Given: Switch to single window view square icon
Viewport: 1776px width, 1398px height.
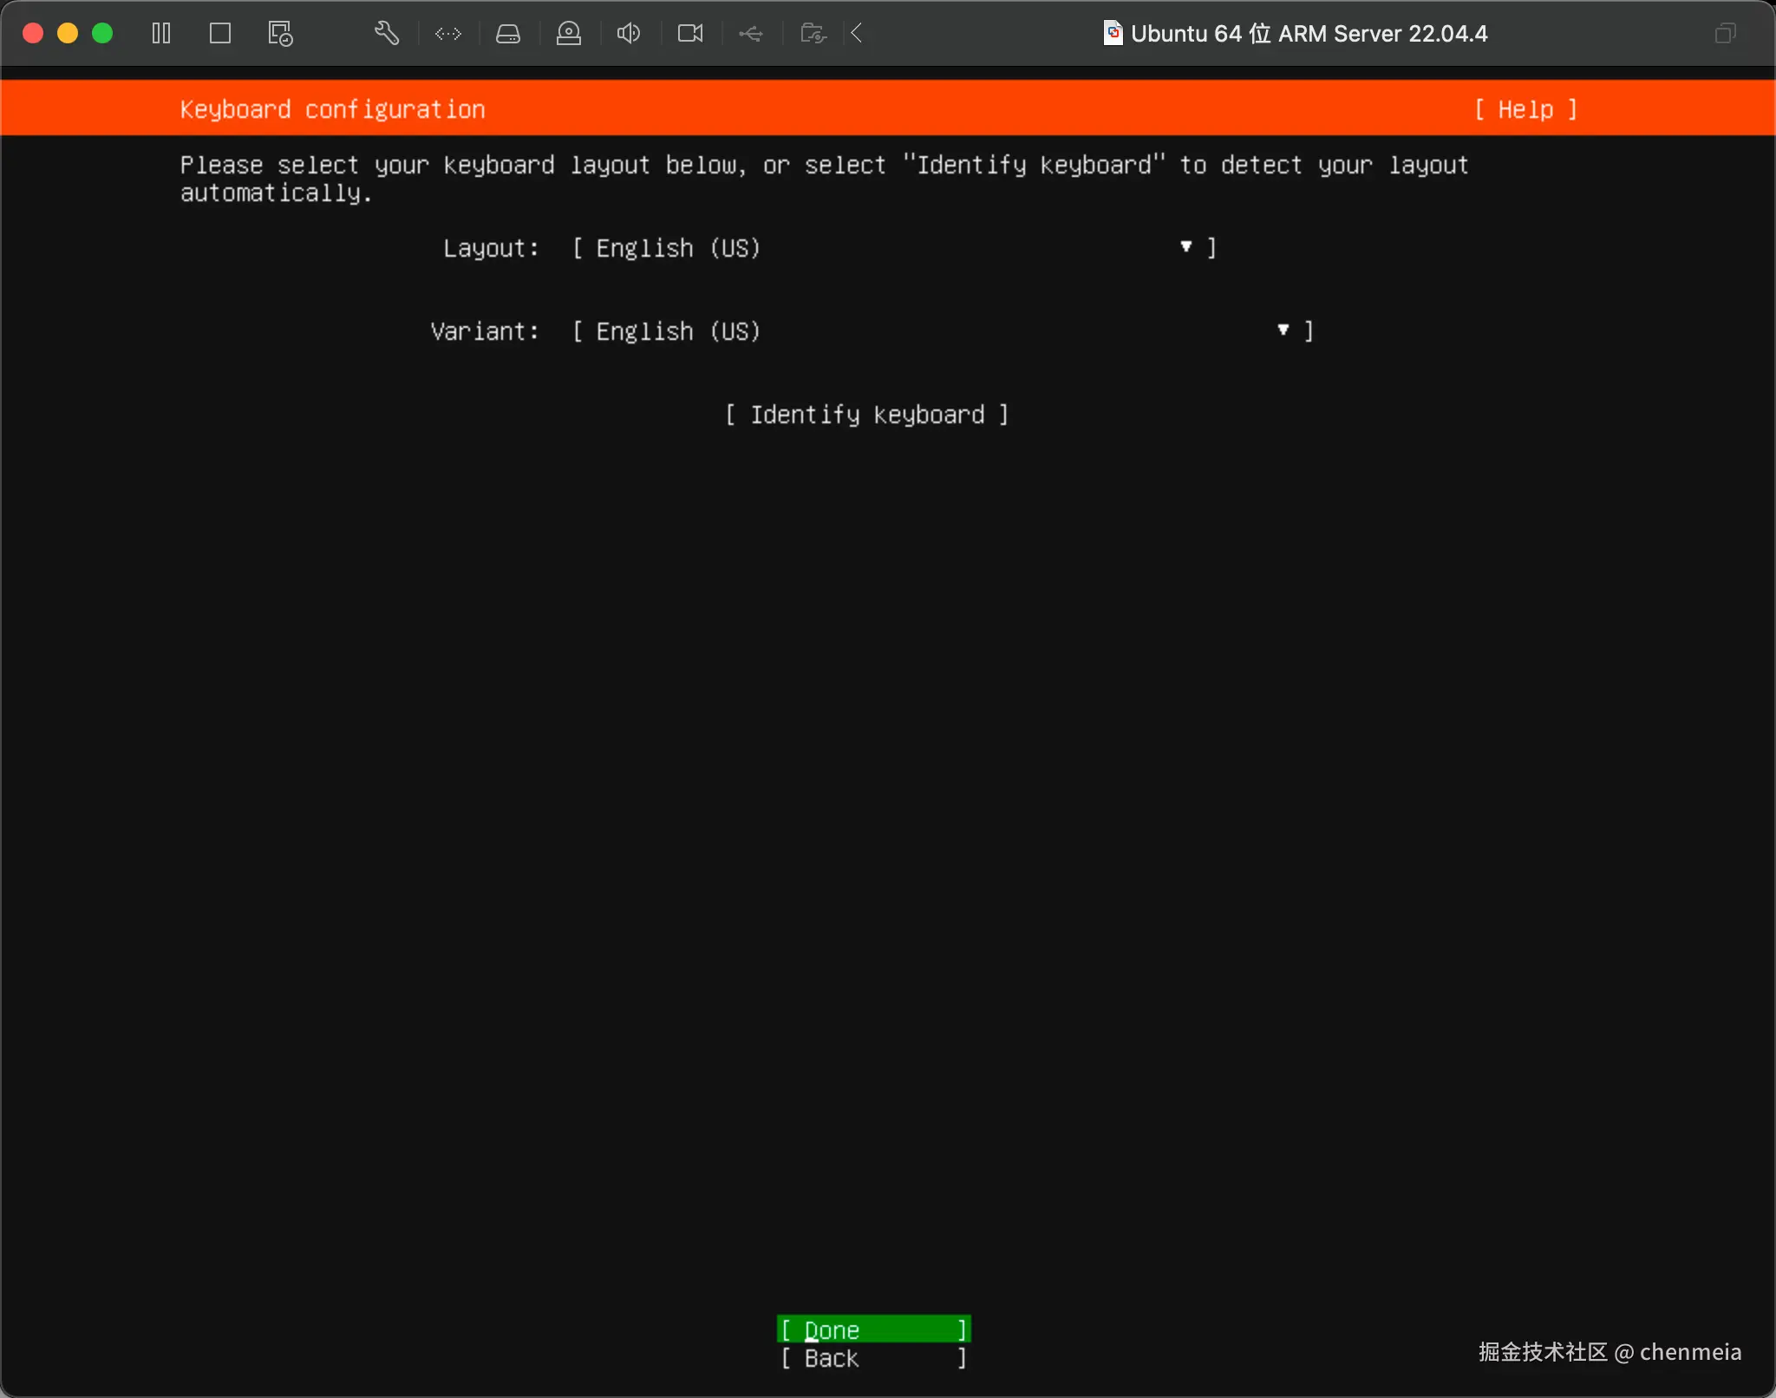Looking at the screenshot, I should pos(220,34).
